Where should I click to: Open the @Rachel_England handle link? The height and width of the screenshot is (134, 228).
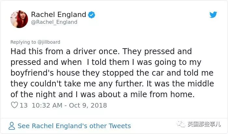(54, 22)
